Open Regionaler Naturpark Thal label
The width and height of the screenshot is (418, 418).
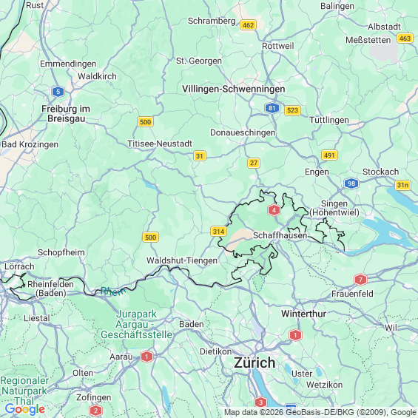24,391
